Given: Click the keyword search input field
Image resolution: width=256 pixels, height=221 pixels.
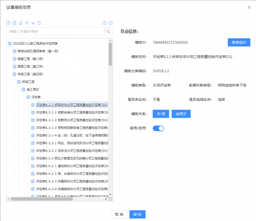Looking at the screenshot, I should [x=55, y=32].
